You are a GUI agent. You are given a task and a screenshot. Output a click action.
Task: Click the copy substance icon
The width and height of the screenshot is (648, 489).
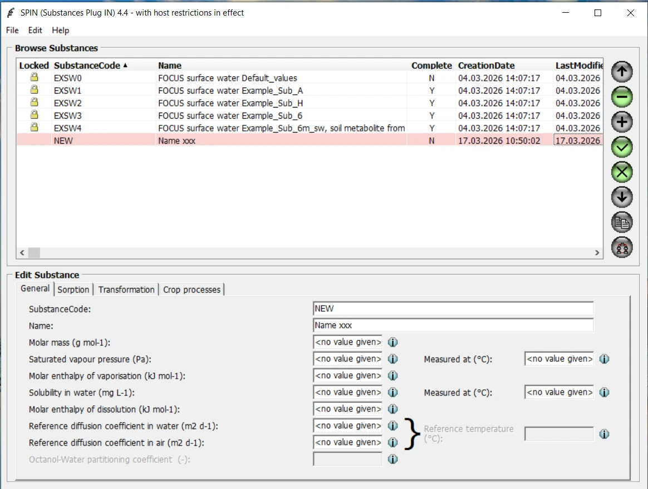tap(622, 222)
